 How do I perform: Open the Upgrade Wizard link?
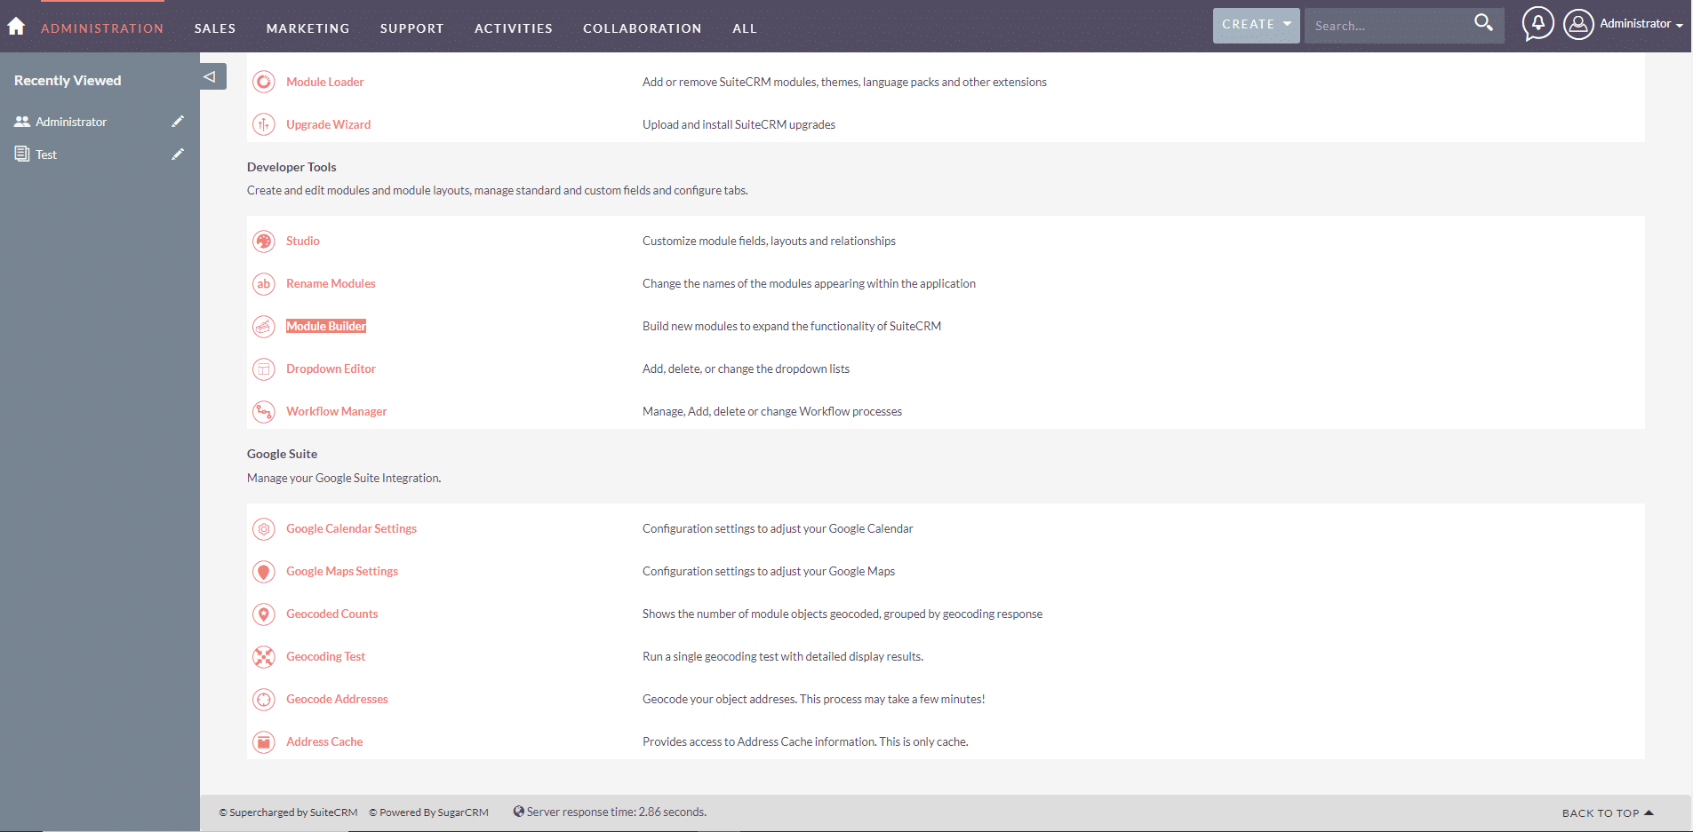tap(329, 124)
